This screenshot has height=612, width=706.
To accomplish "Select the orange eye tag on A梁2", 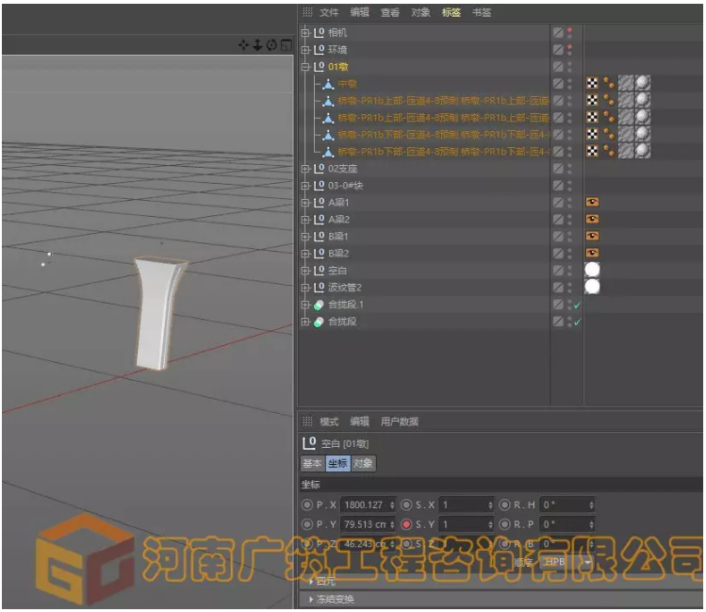I will (x=592, y=219).
